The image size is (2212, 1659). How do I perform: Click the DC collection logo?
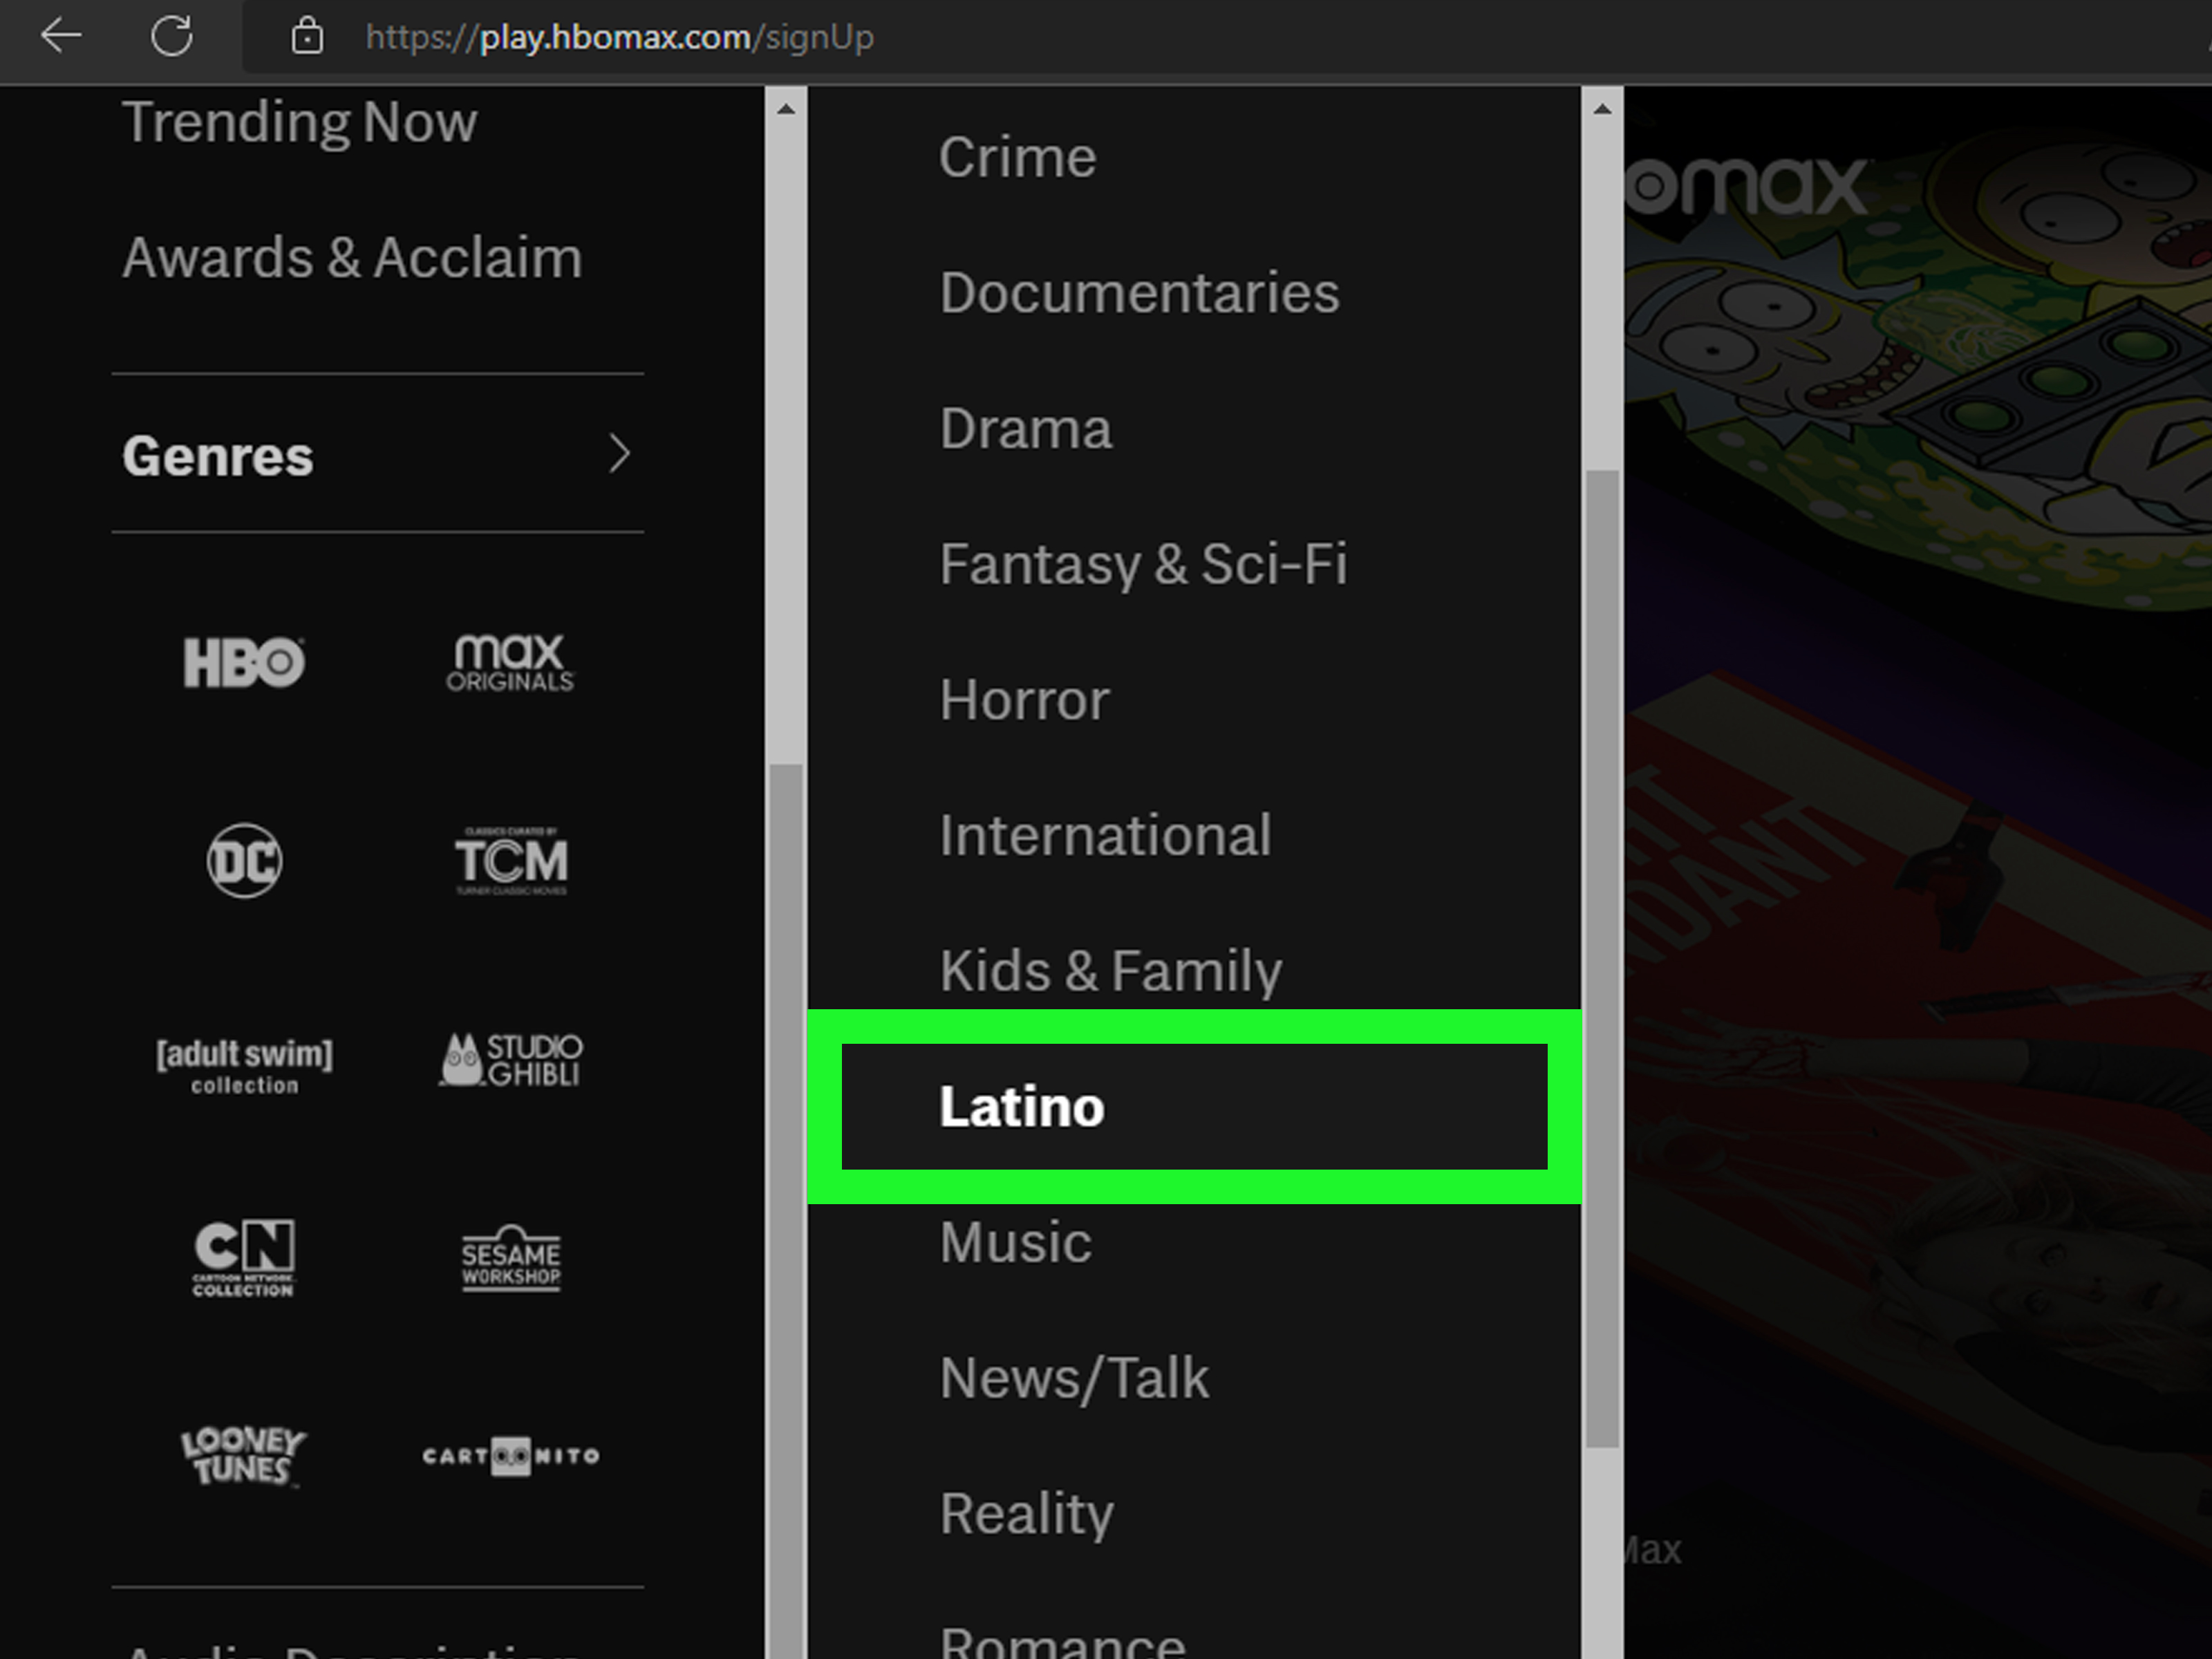click(x=243, y=860)
